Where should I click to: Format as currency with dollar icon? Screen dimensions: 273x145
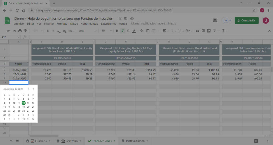47,31
